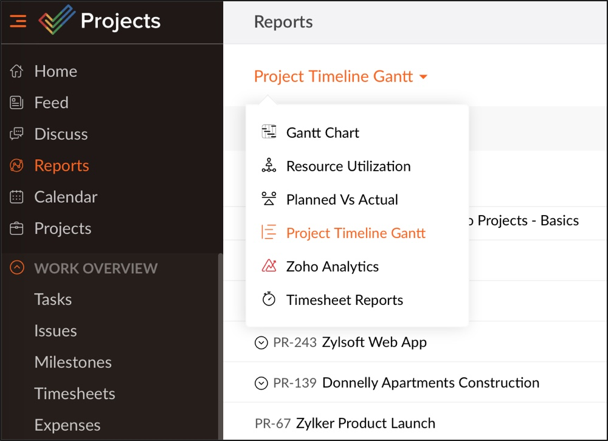Open the Zylker Product Launch project

365,423
